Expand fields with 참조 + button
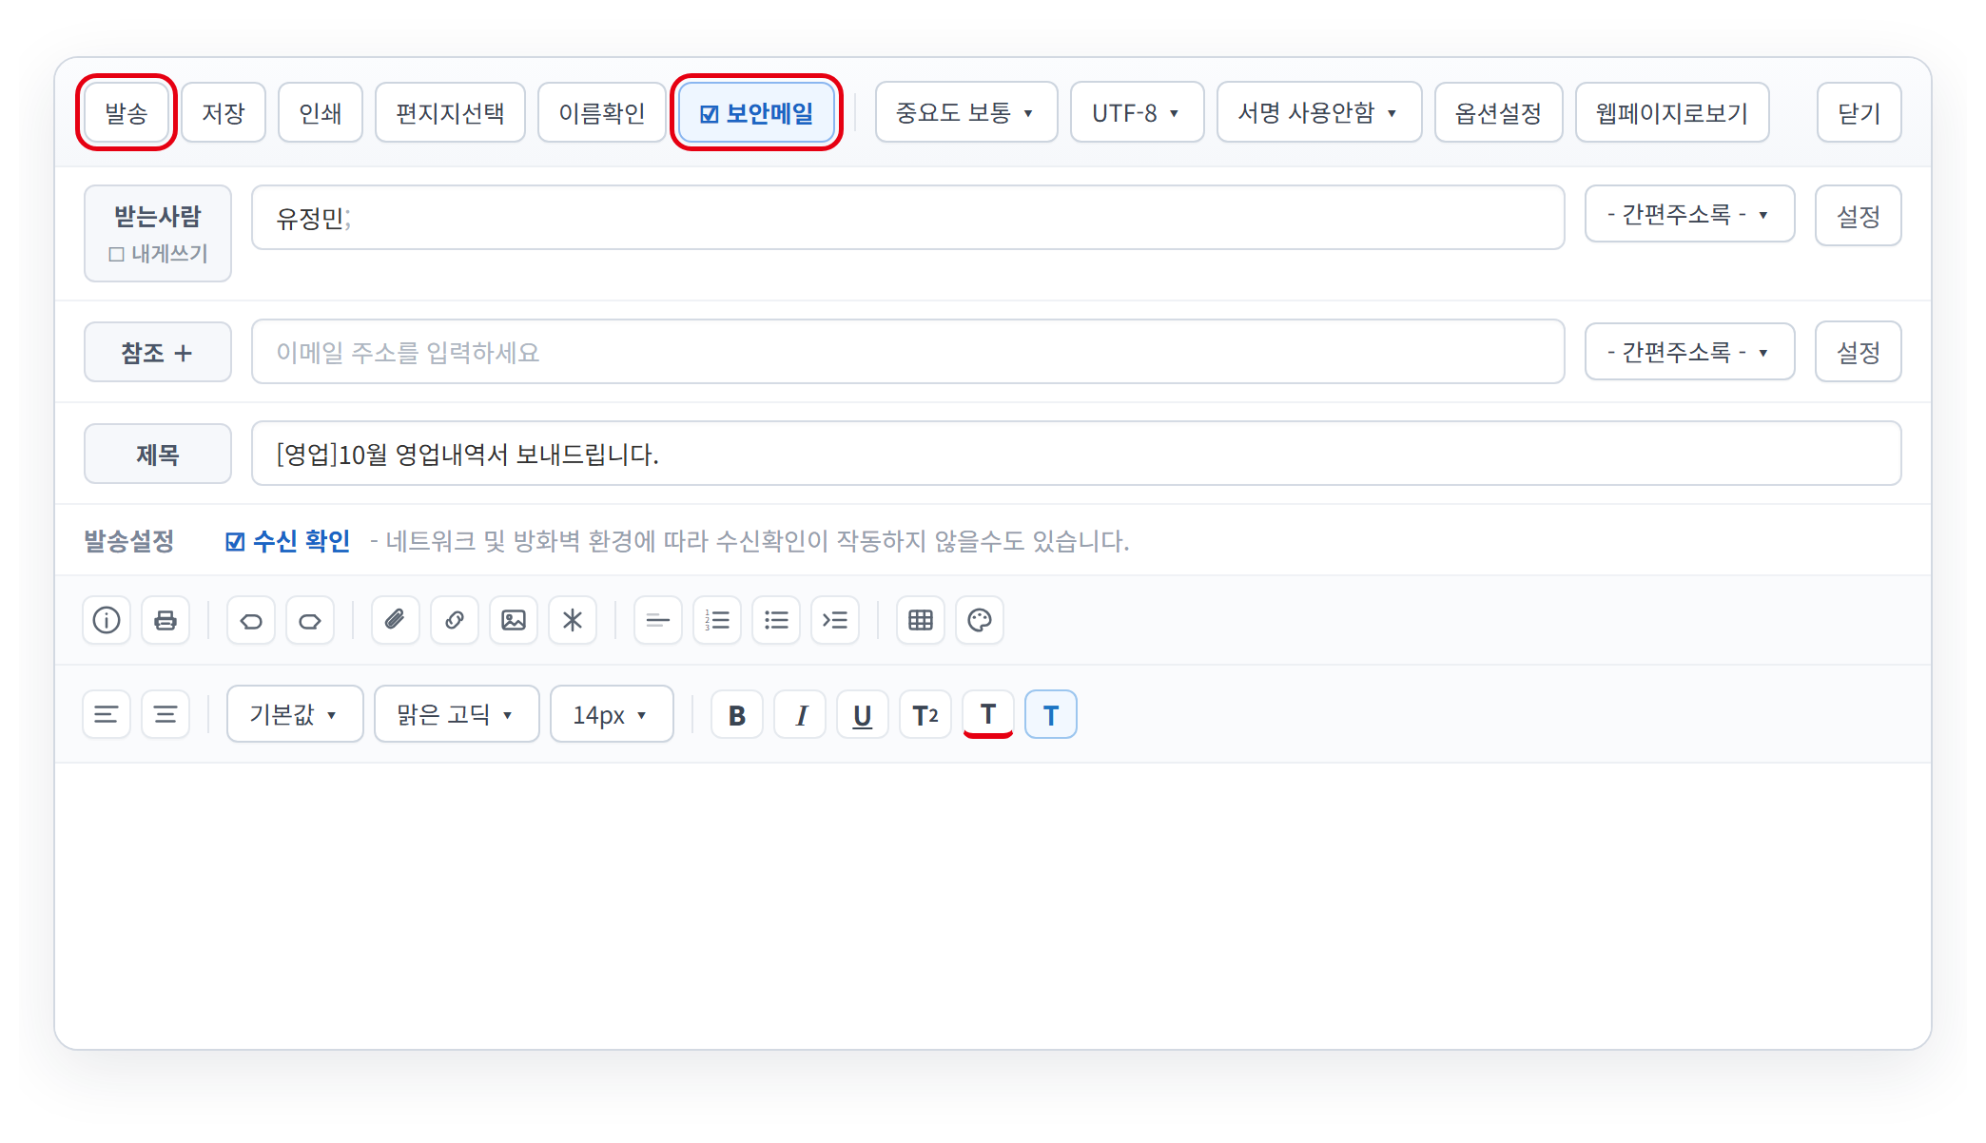The width and height of the screenshot is (1986, 1143). 158,352
